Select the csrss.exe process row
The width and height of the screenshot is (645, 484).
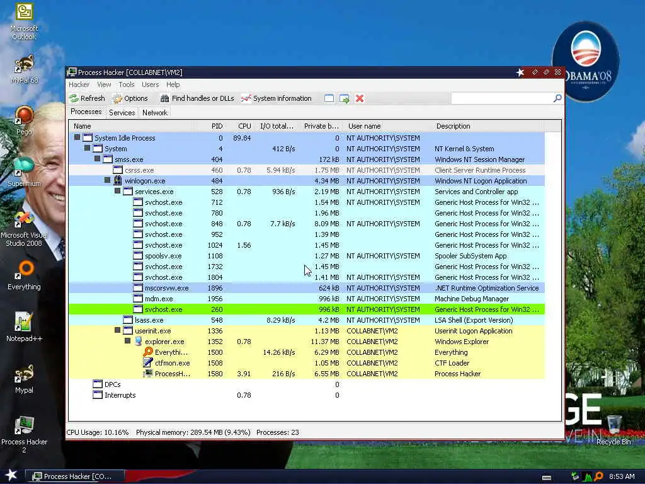click(x=307, y=170)
